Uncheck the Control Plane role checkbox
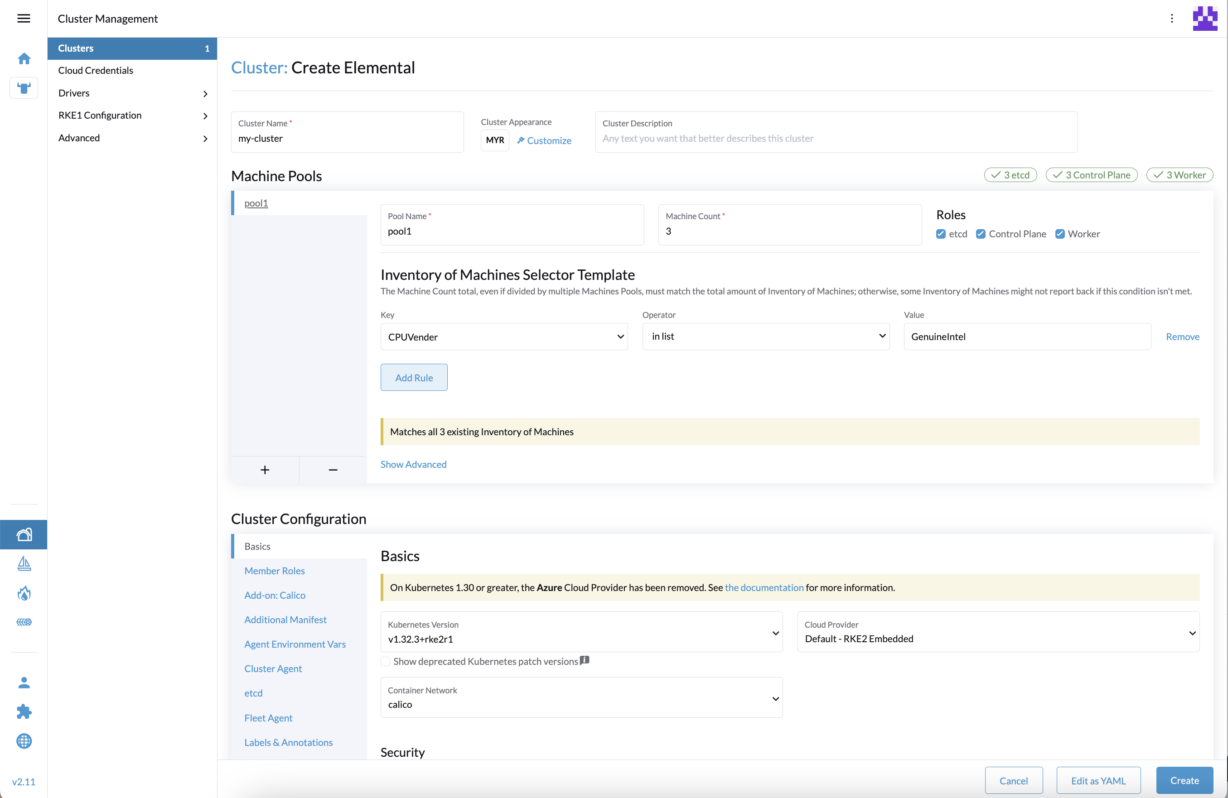The height and width of the screenshot is (798, 1228). pyautogui.click(x=980, y=234)
